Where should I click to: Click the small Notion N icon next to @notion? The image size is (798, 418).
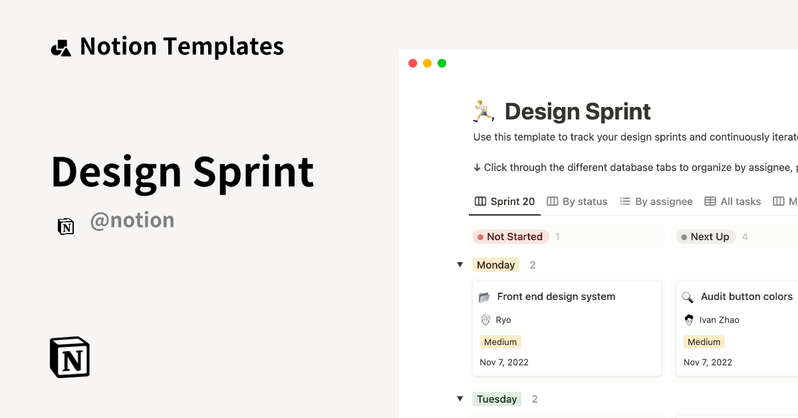pyautogui.click(x=66, y=226)
